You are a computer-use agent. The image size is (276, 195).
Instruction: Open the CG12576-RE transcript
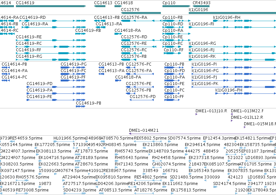pos(138,47)
